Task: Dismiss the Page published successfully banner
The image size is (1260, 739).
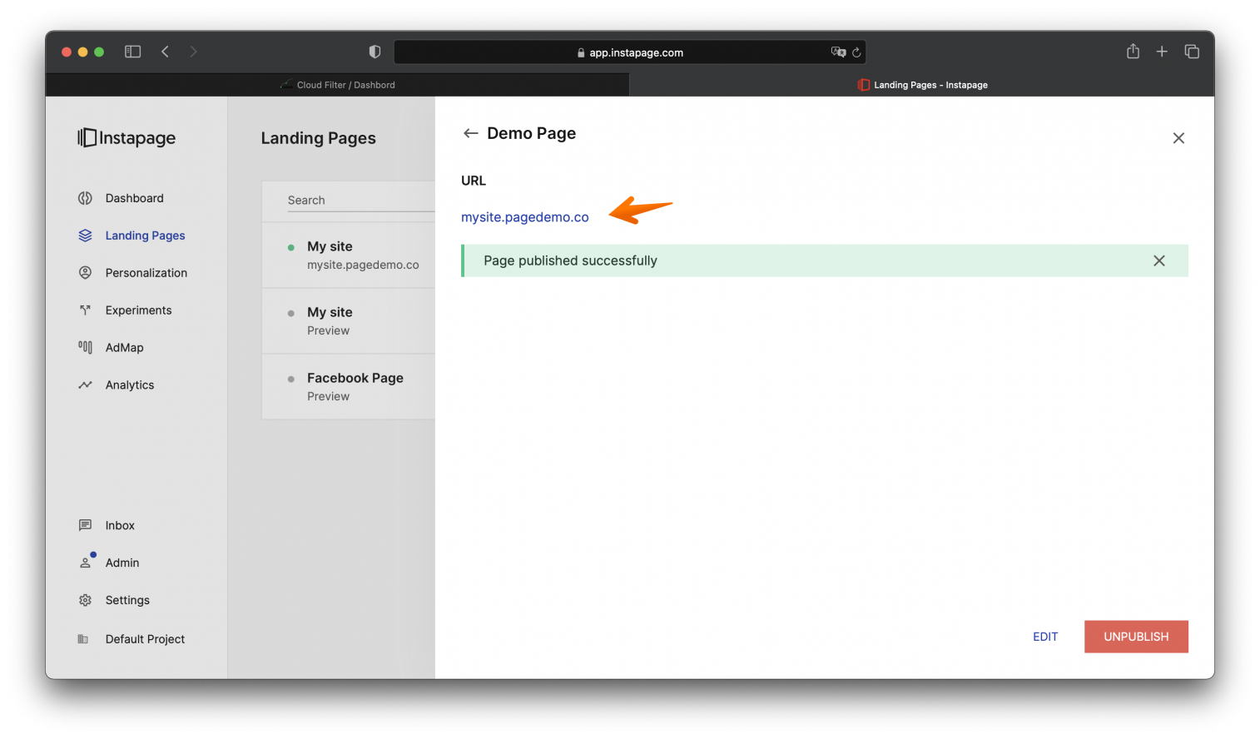Action: pos(1159,260)
